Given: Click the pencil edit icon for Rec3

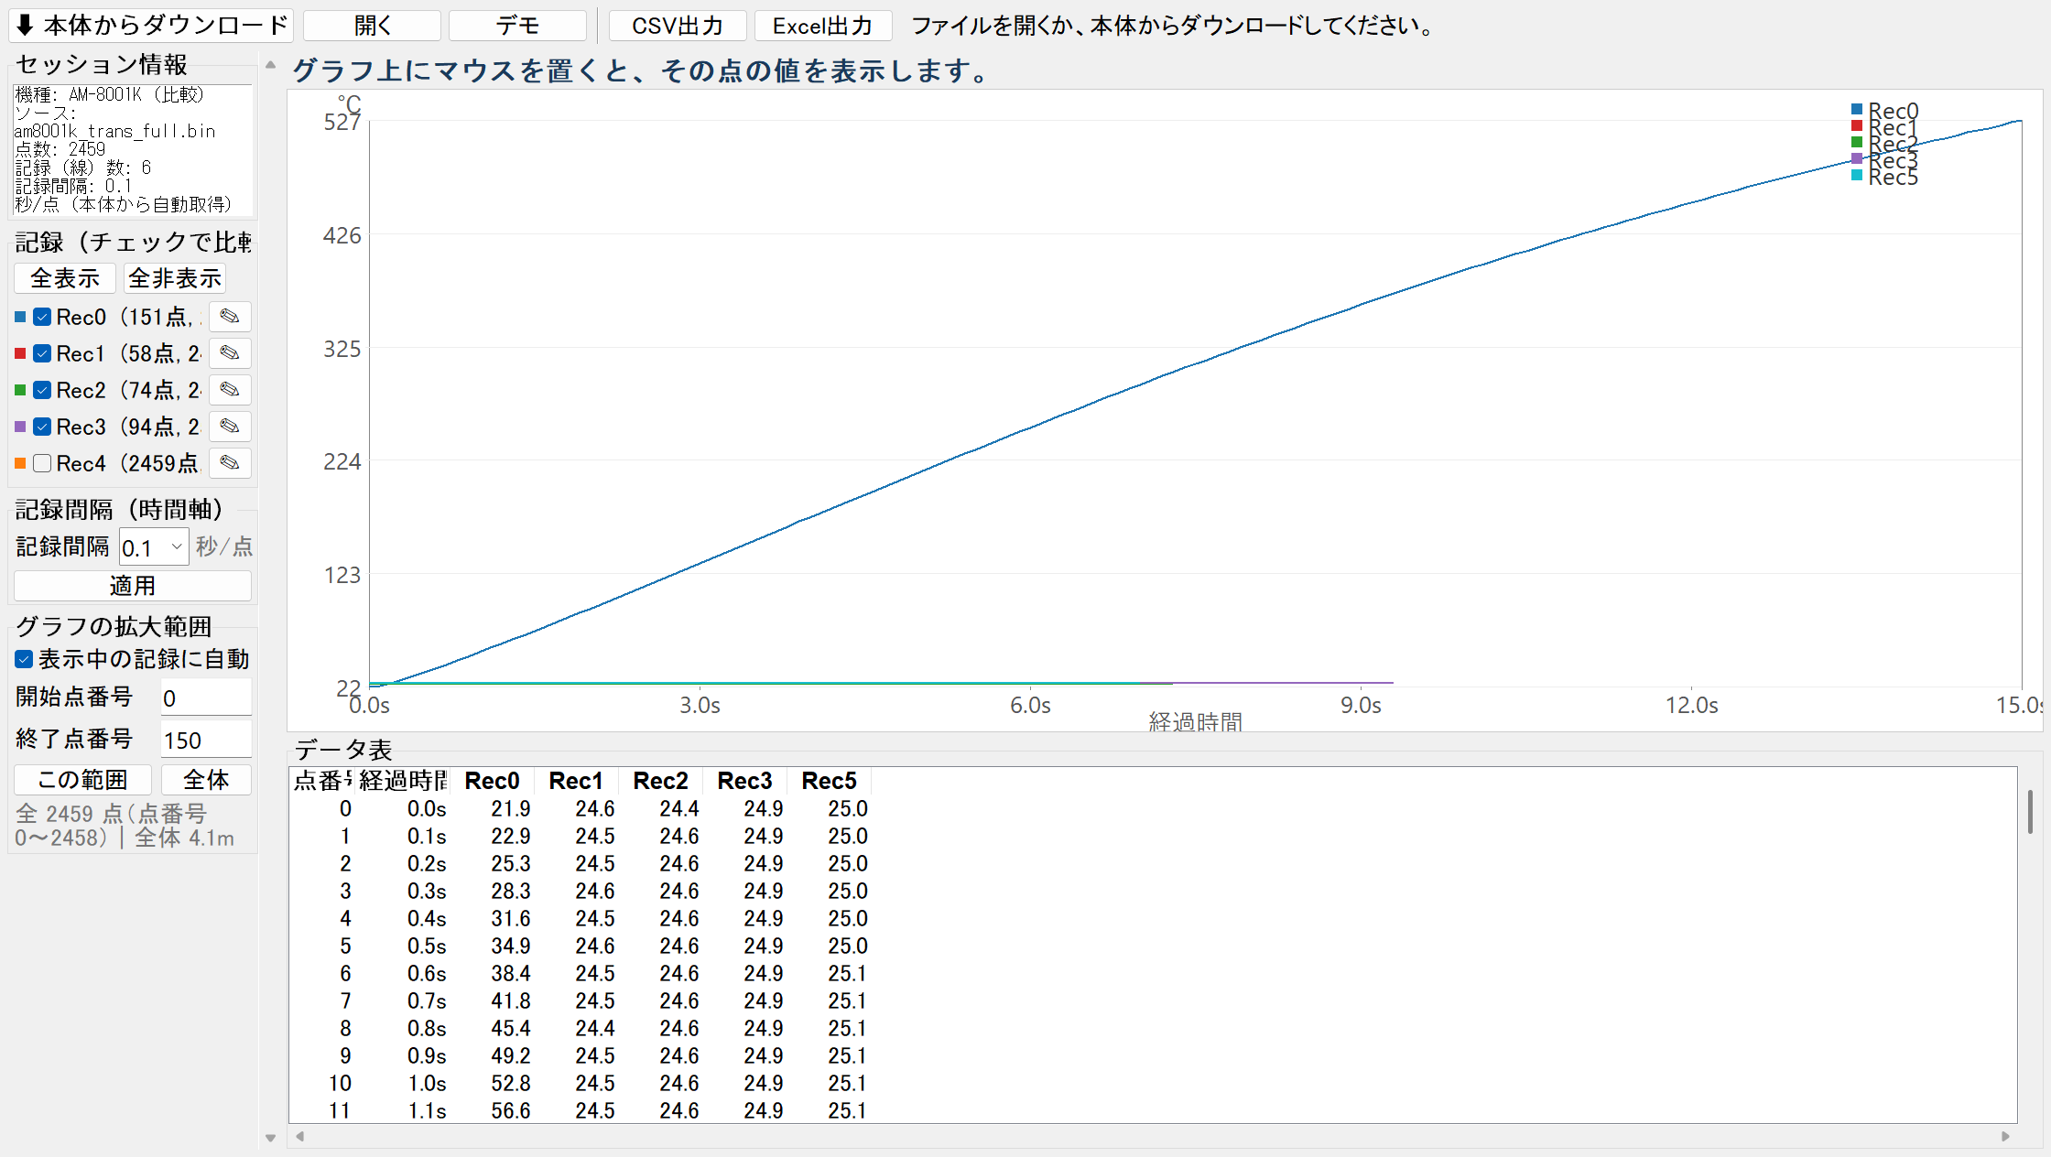Looking at the screenshot, I should (x=230, y=427).
